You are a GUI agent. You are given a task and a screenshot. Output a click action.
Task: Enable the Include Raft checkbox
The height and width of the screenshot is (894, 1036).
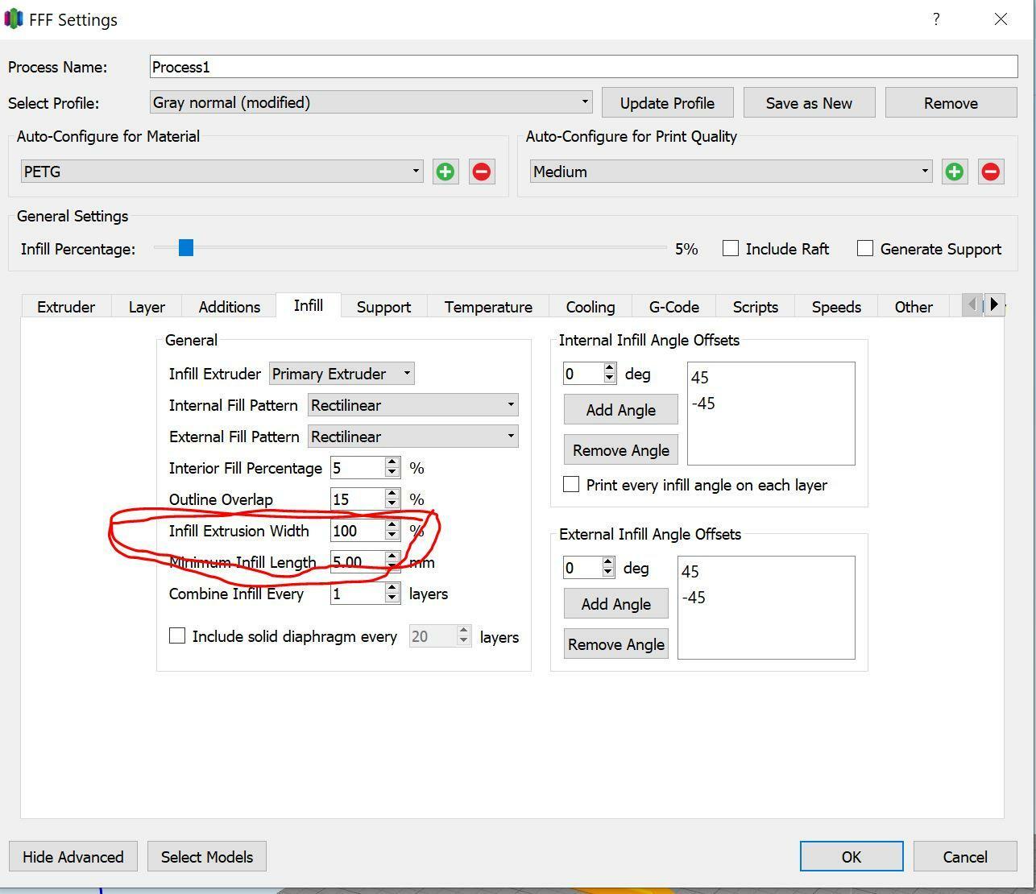(731, 249)
